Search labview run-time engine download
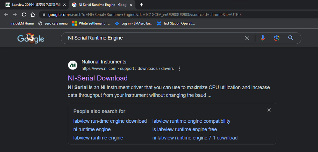This screenshot has width=318, height=152. [110, 121]
